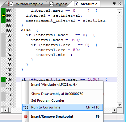The width and height of the screenshot is (126, 122).
Task: Choose Insert '#include <LPC21xx.H>' from context menu
Action: coord(63,85)
